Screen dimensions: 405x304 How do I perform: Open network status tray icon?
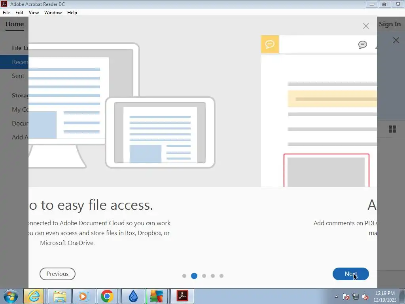pos(356,296)
